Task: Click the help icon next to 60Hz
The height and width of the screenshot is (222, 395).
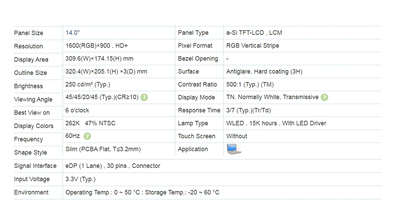Action: pos(87,136)
